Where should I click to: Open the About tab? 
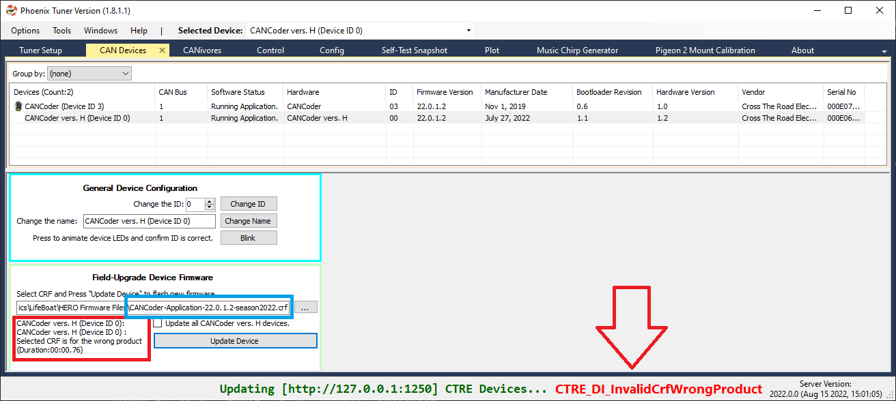[x=802, y=50]
